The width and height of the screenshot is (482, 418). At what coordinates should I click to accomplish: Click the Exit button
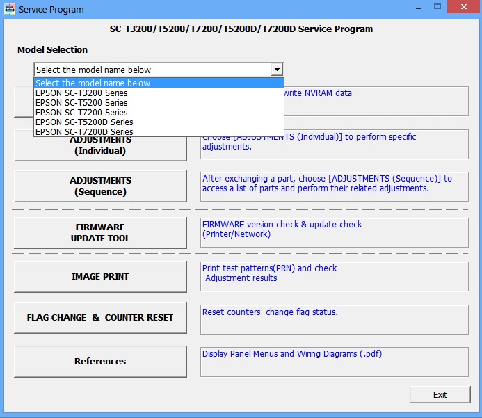pyautogui.click(x=440, y=394)
